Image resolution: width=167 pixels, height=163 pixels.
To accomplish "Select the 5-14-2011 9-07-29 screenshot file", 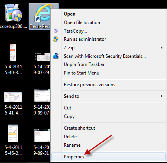I will 42,63.
